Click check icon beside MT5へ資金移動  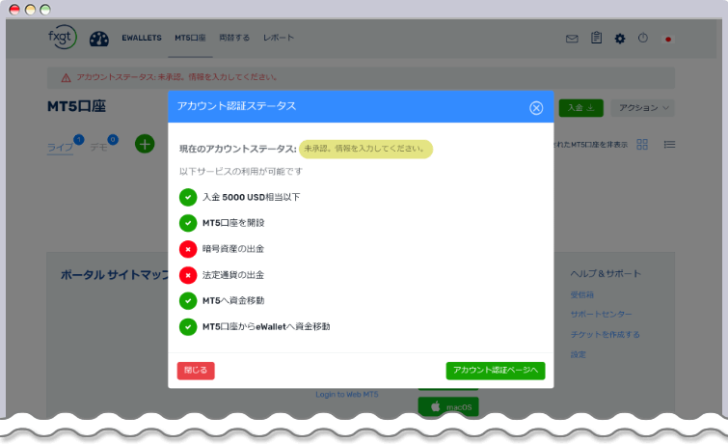188,301
